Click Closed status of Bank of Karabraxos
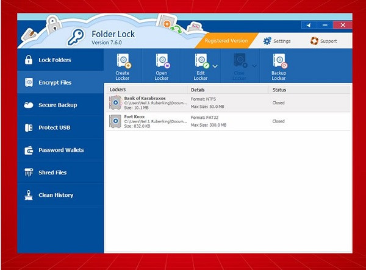The image size is (366, 270). 279,103
